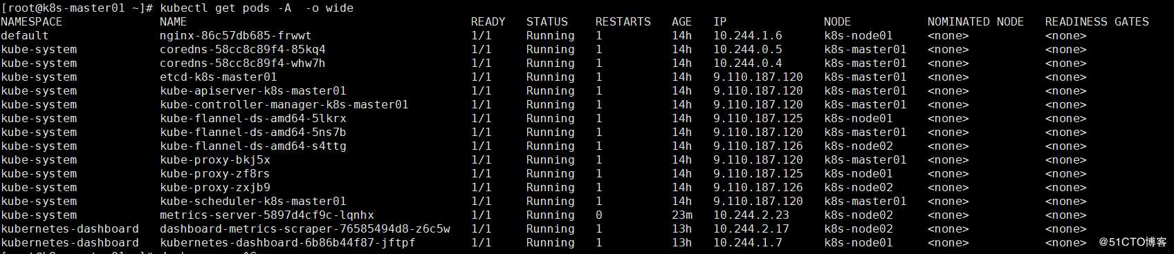Click the NOMINATED NODE column header
1174x254 pixels.
[x=976, y=22]
